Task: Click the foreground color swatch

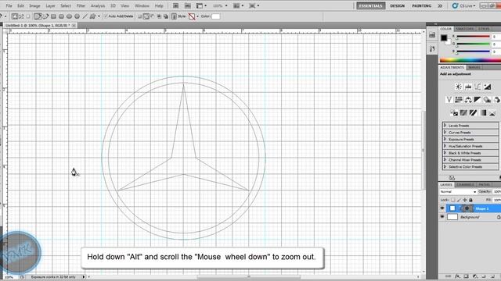Action: 444,38
